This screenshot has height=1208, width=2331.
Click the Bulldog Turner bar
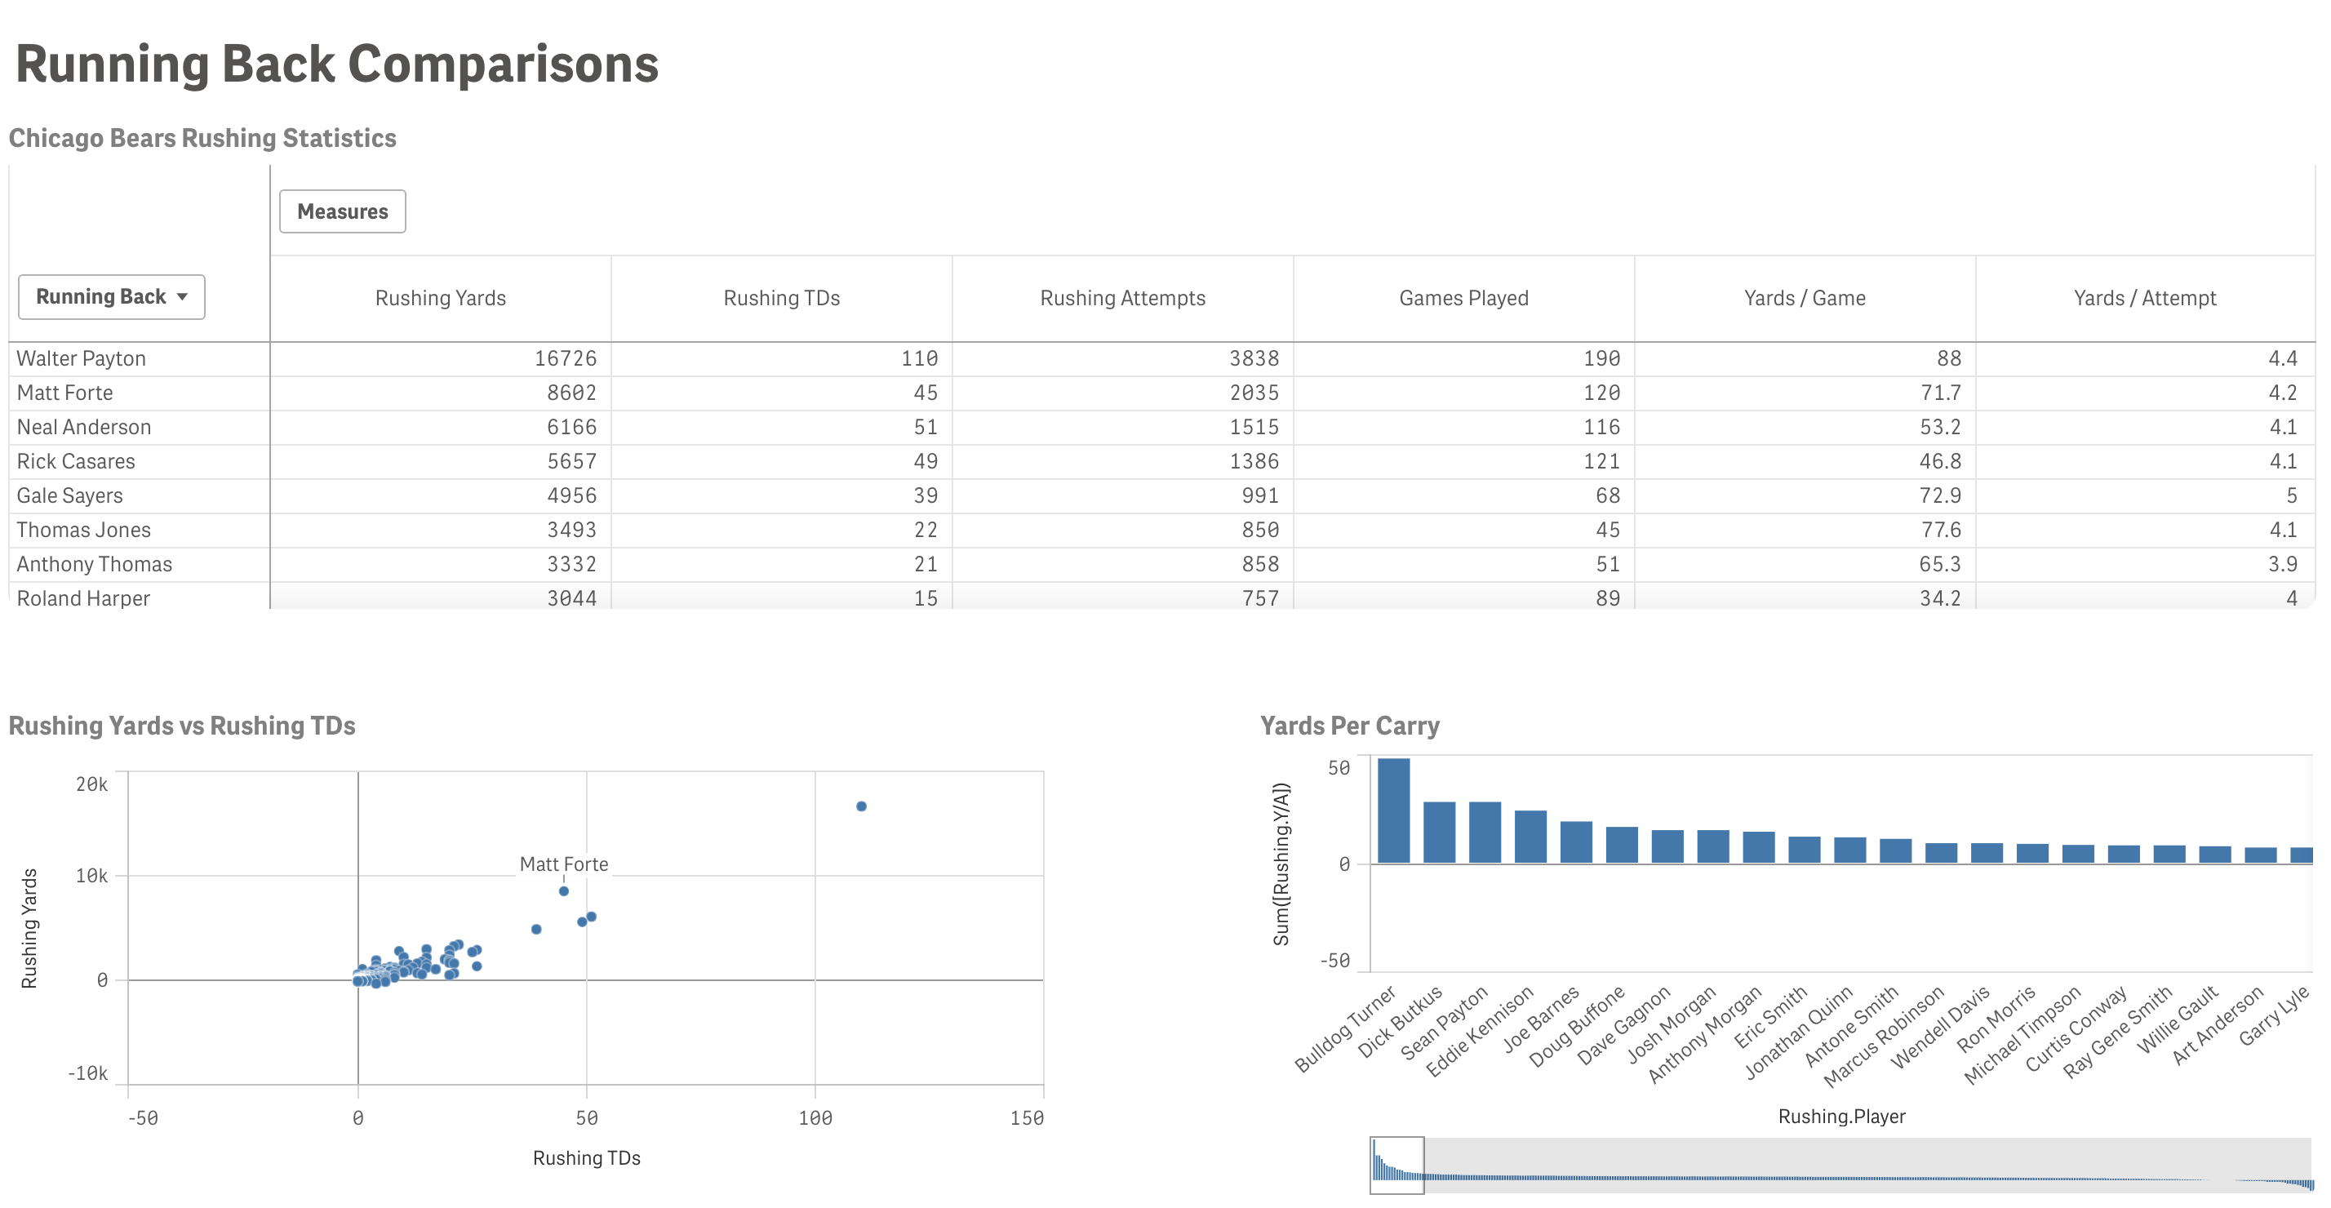click(1393, 811)
